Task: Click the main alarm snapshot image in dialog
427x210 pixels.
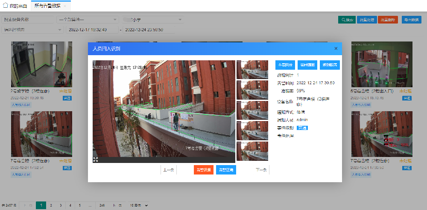Action: point(164,108)
